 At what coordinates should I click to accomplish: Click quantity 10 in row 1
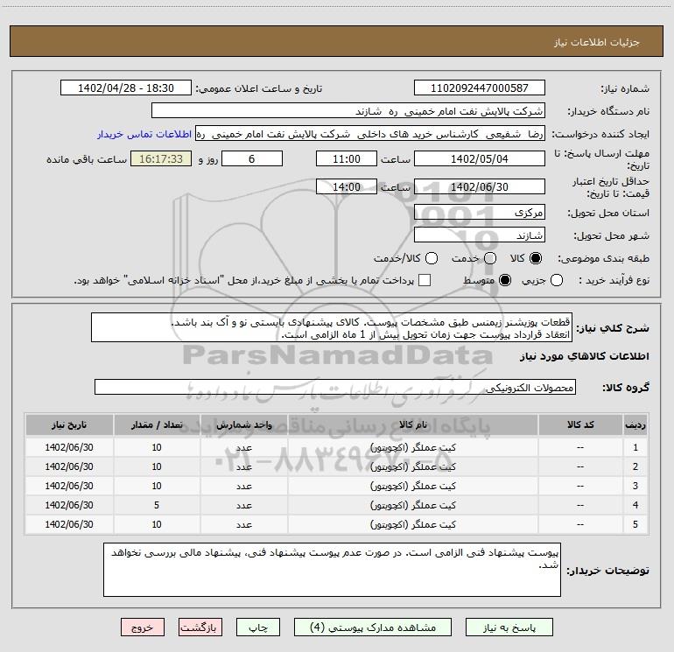[157, 447]
